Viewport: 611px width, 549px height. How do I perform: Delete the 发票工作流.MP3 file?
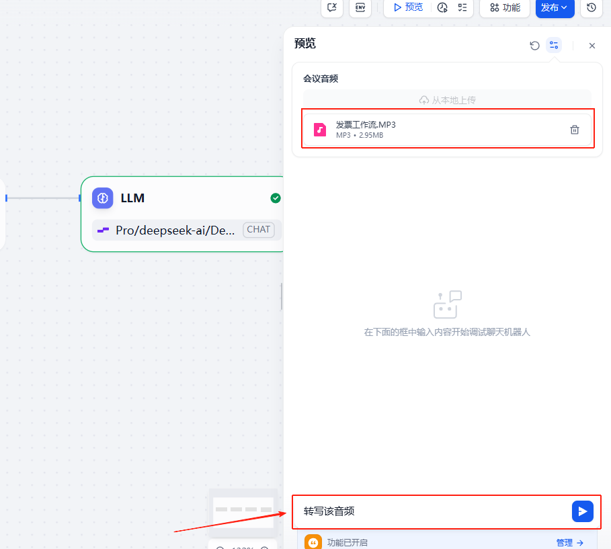pyautogui.click(x=574, y=130)
